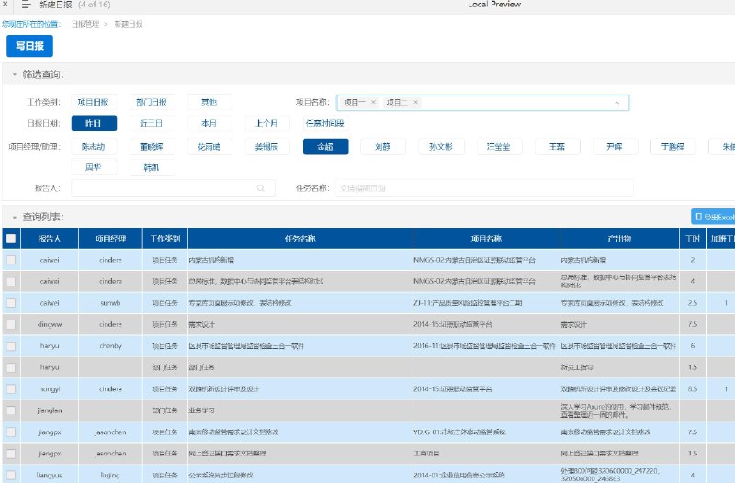
Task: Select project manager 尹晖
Action: (x=615, y=147)
